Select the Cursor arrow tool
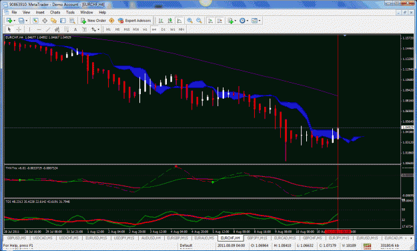This screenshot has height=251, width=417. (9, 29)
